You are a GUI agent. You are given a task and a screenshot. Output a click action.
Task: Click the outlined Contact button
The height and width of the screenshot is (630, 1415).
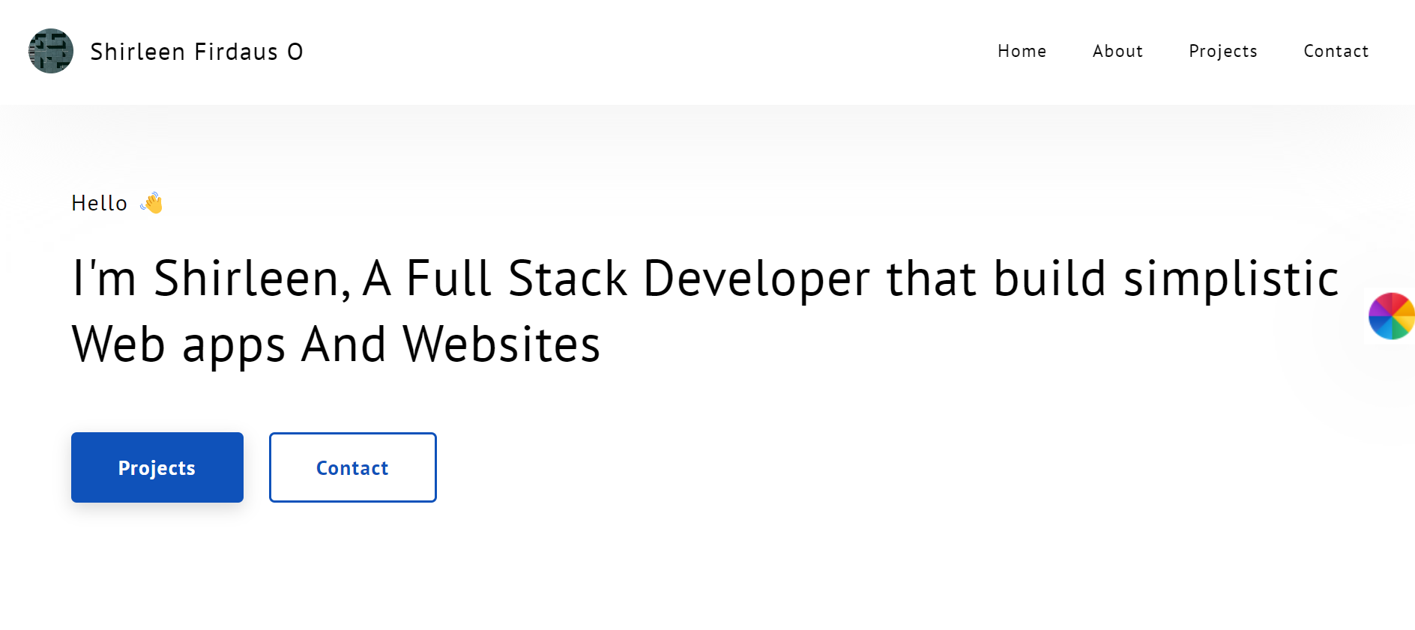353,467
